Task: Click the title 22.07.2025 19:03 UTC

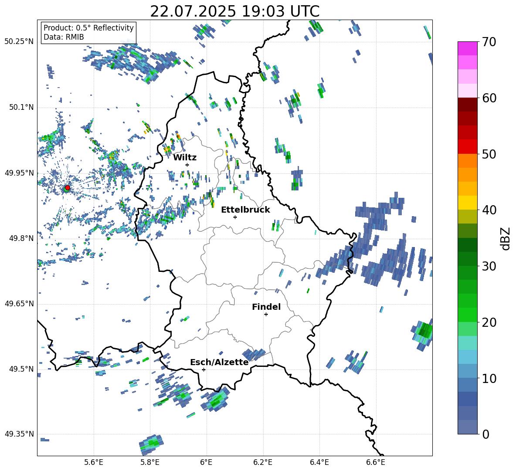Action: pos(234,11)
